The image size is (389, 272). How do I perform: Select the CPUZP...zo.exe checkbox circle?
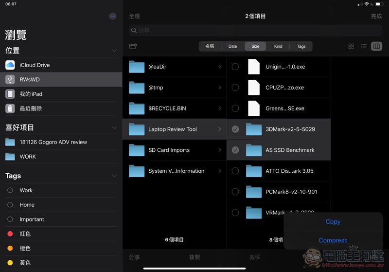[235, 88]
